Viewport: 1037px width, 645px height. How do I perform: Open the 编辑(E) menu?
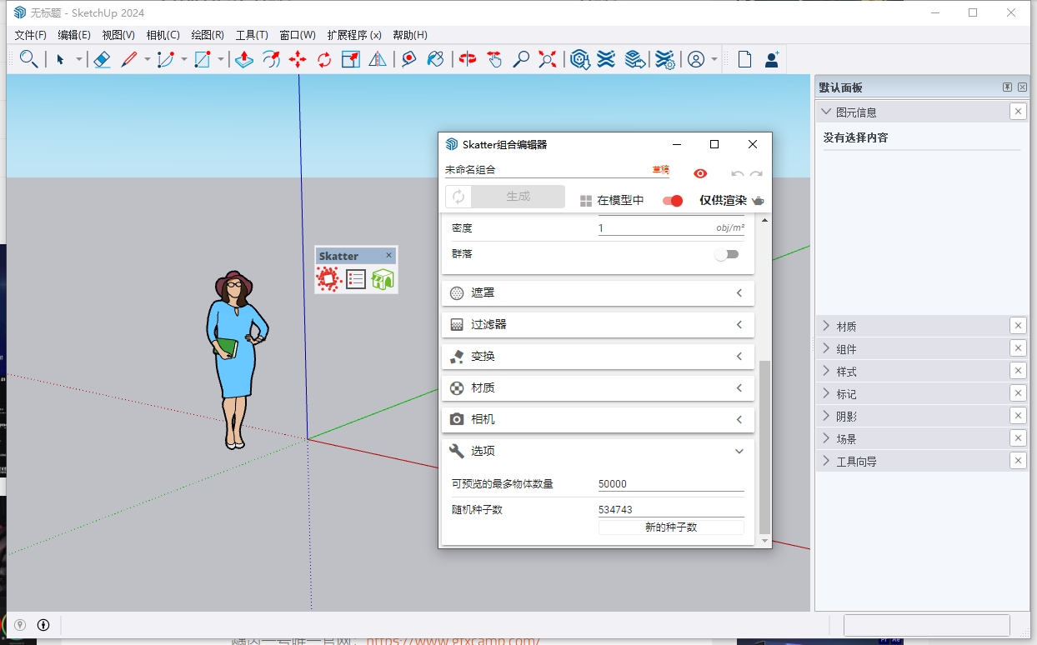(74, 35)
